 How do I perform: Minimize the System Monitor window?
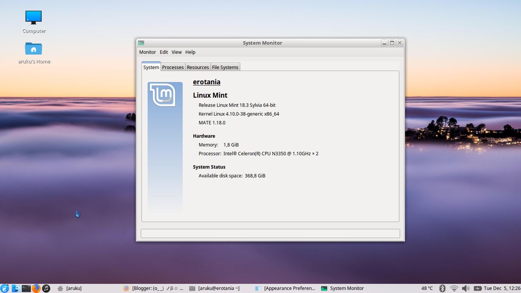pos(384,43)
